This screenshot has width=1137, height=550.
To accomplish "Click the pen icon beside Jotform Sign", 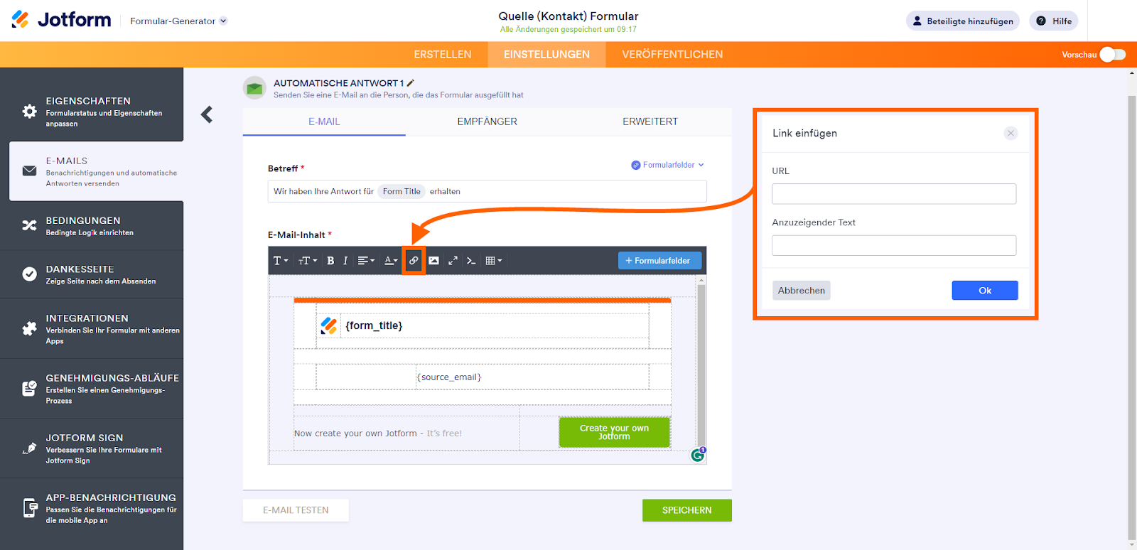I will [29, 448].
